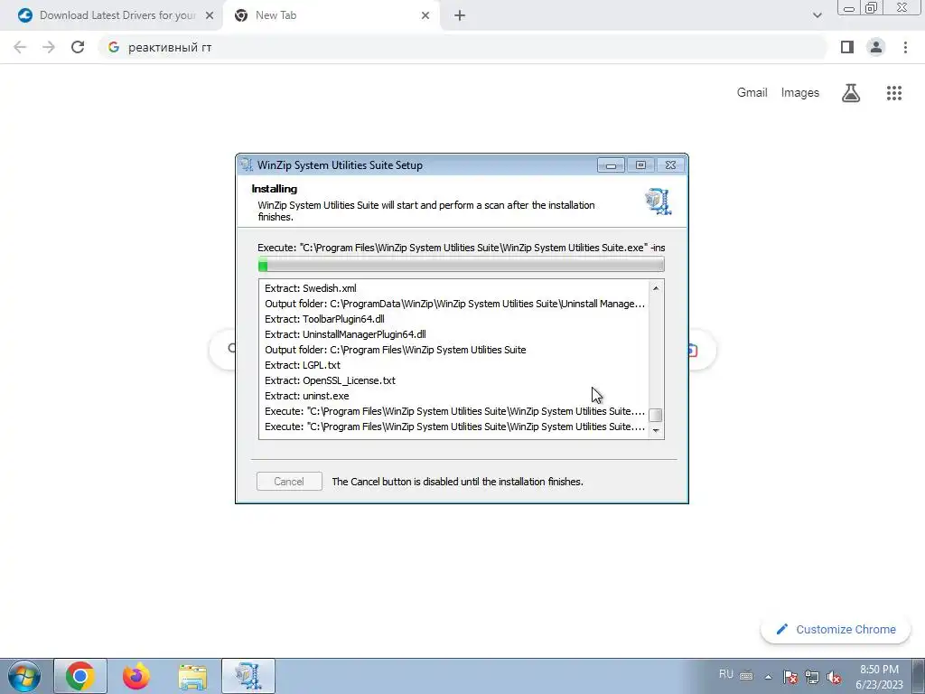The height and width of the screenshot is (694, 925).
Task: Open the tab search dropdown chevron
Action: (x=817, y=16)
